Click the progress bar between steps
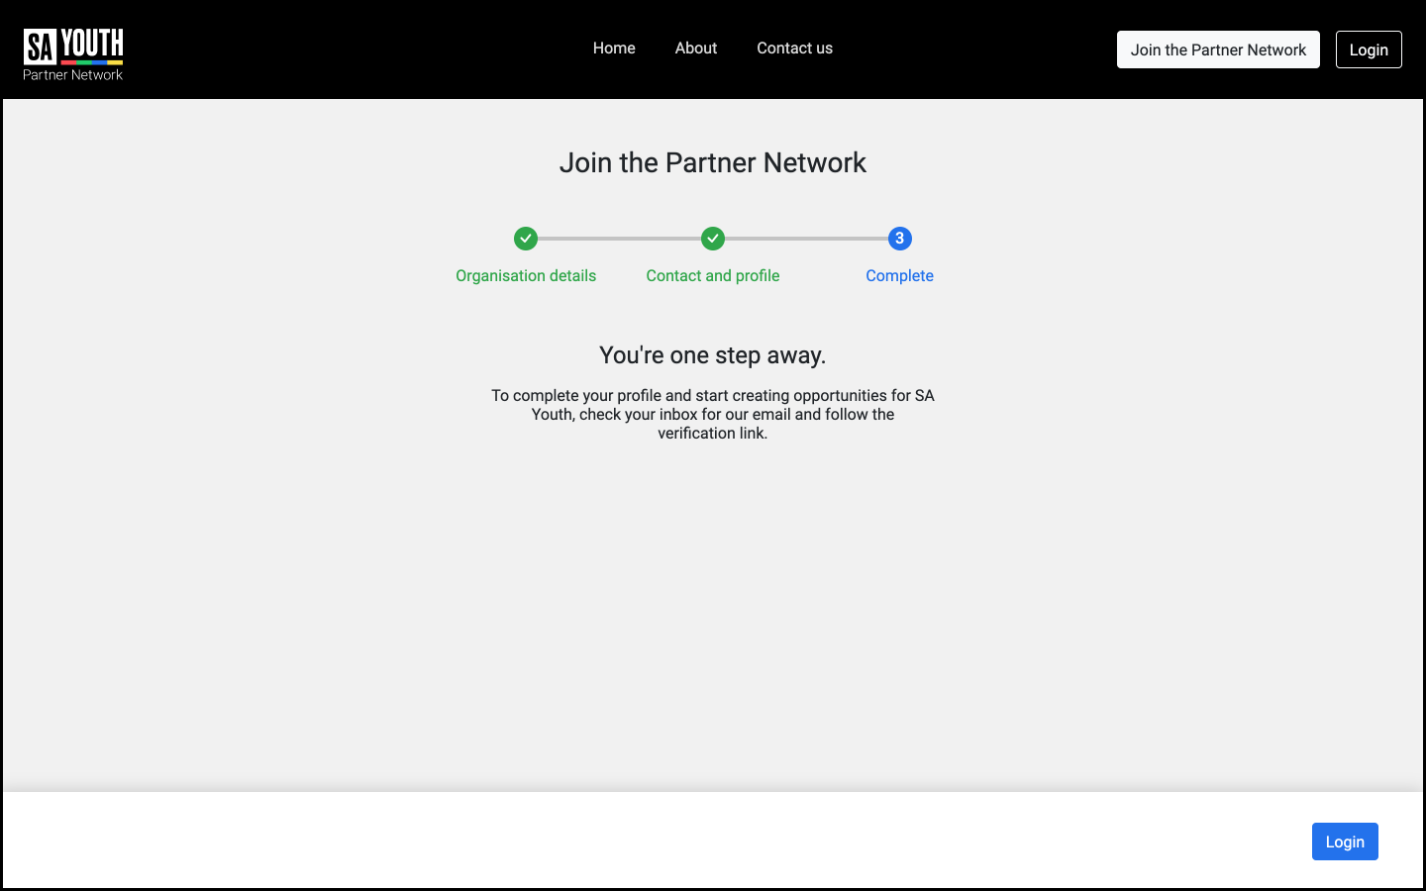Screen dimensions: 1426x891 pos(619,239)
